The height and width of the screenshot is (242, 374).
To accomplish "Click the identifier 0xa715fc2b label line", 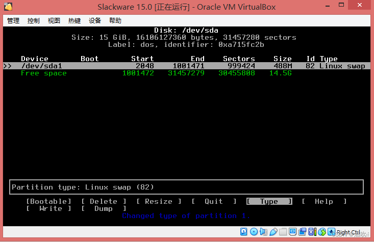I will coord(186,44).
